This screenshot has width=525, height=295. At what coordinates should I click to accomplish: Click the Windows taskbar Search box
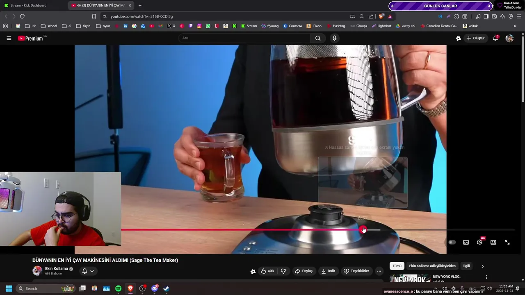[x=46, y=288]
